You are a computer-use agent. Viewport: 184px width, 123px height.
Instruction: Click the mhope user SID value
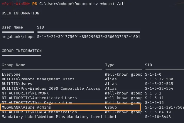click(88, 37)
